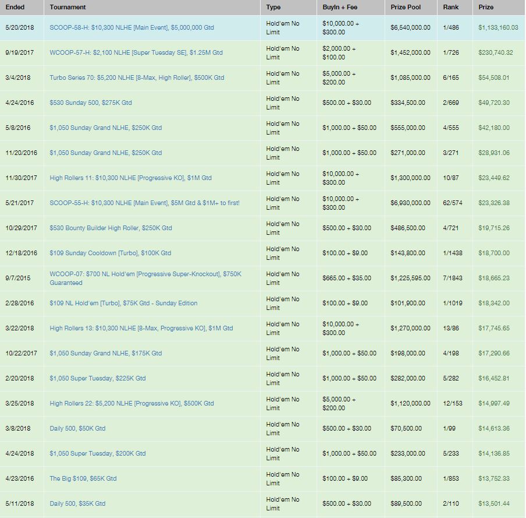
Task: Click the 11/30/2017 date cell
Action: [x=21, y=178]
